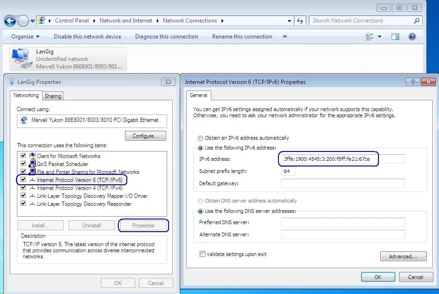Toggle Client for Microsoft Networks checkbox
Viewport: 439px width, 294px height.
23,156
